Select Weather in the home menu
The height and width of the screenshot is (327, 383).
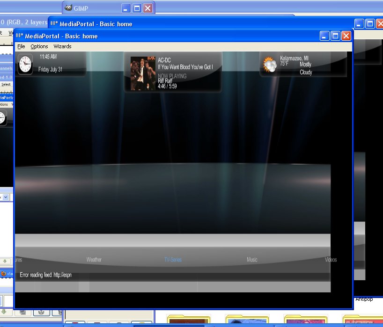pyautogui.click(x=94, y=260)
